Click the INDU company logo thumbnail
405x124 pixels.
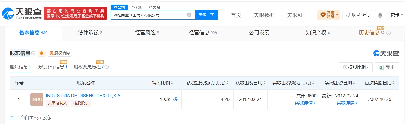coord(37,99)
